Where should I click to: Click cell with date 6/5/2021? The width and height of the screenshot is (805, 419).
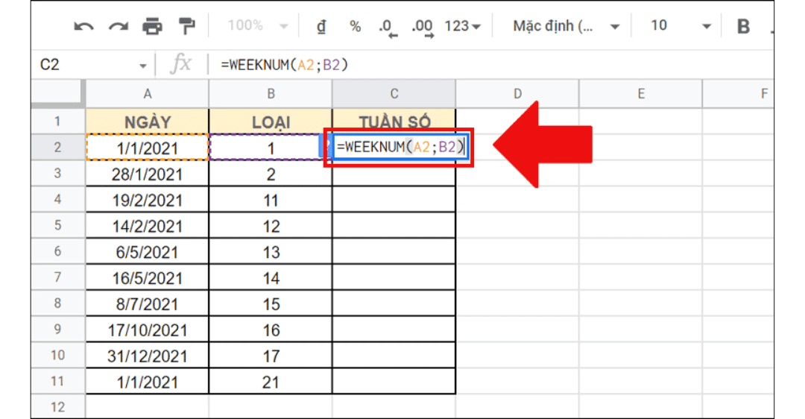pyautogui.click(x=148, y=252)
